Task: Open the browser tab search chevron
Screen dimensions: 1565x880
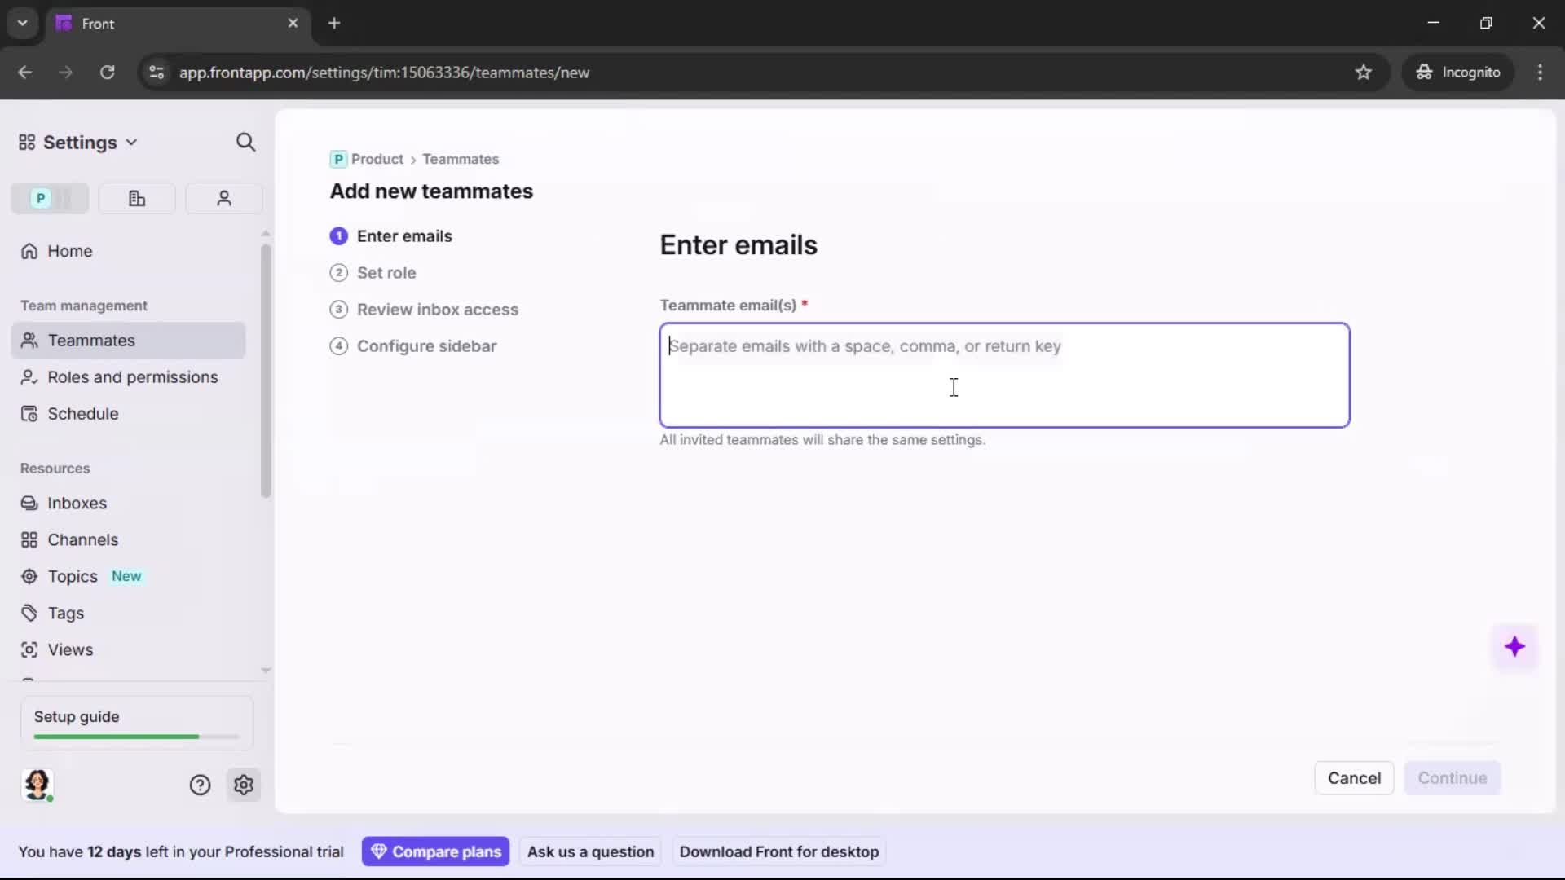Action: pyautogui.click(x=22, y=23)
